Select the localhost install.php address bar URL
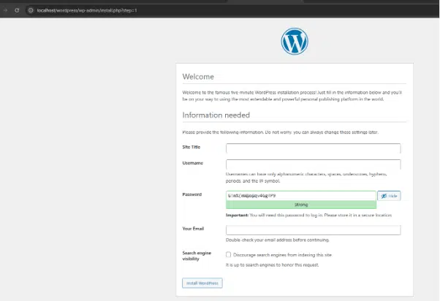Viewport: 440px width, 301px height. [x=87, y=10]
